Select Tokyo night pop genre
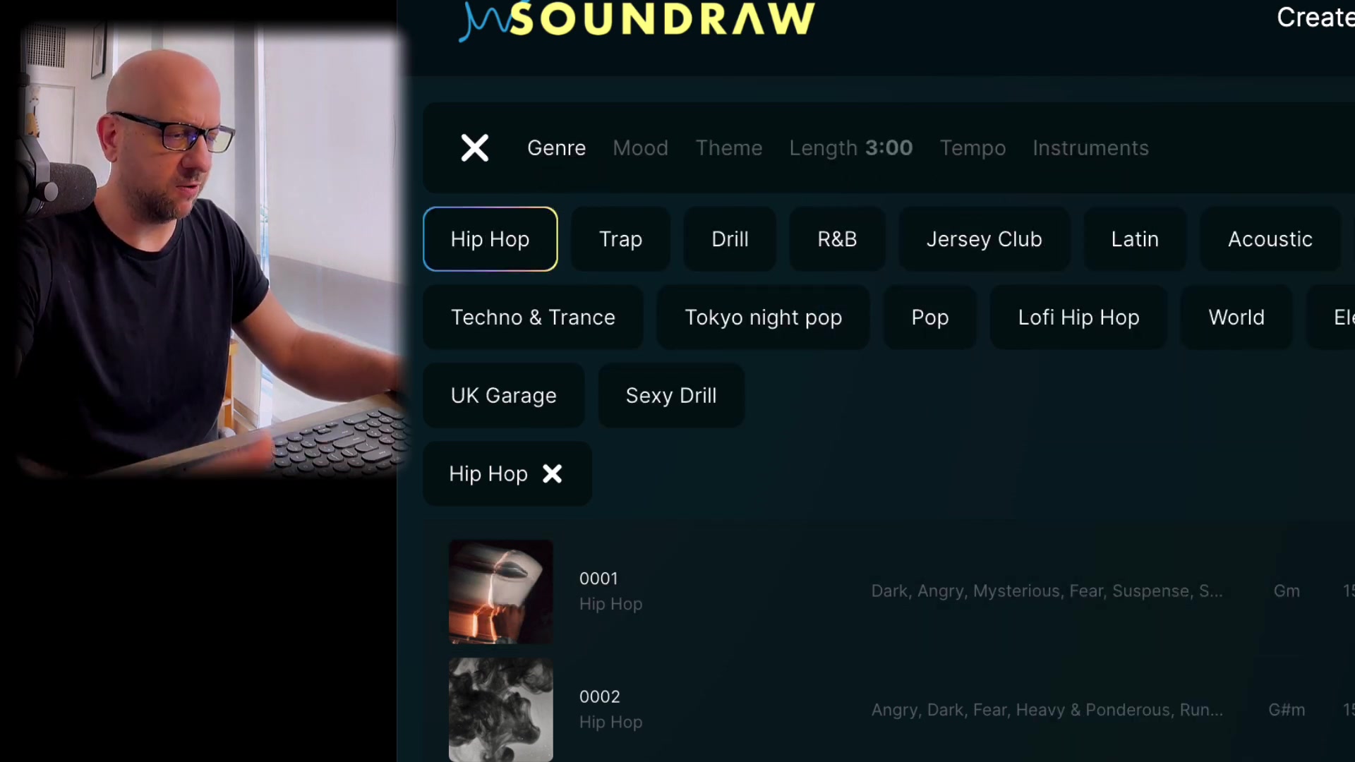The width and height of the screenshot is (1355, 762). (763, 317)
